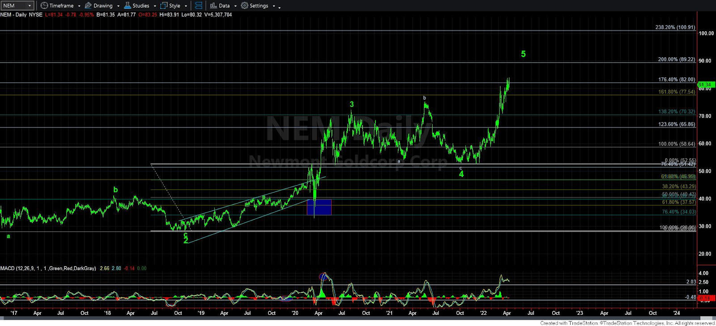Expand the Studies dropdown arrow
The image size is (716, 326).
[x=155, y=6]
